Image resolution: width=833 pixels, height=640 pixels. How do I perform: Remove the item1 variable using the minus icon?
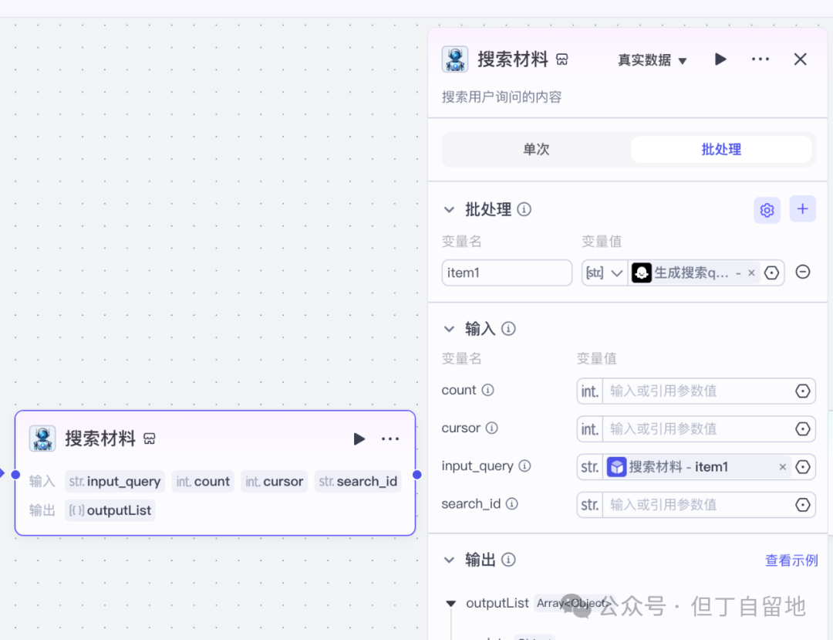click(x=802, y=272)
